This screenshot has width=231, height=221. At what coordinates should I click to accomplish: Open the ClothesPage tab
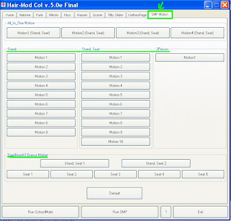137,15
